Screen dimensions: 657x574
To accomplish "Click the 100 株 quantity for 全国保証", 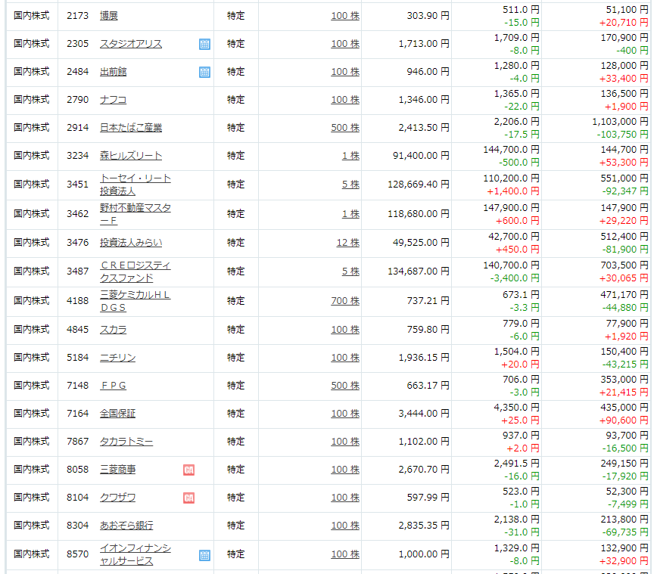I will coord(345,414).
